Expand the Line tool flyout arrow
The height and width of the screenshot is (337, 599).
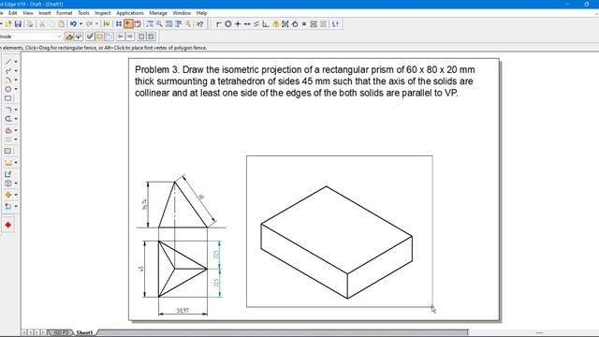tap(16, 62)
